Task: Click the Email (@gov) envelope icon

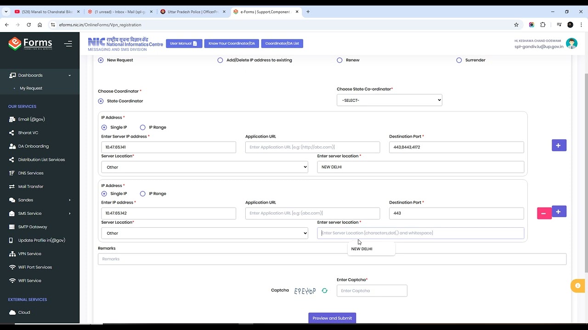Action: coord(11,119)
